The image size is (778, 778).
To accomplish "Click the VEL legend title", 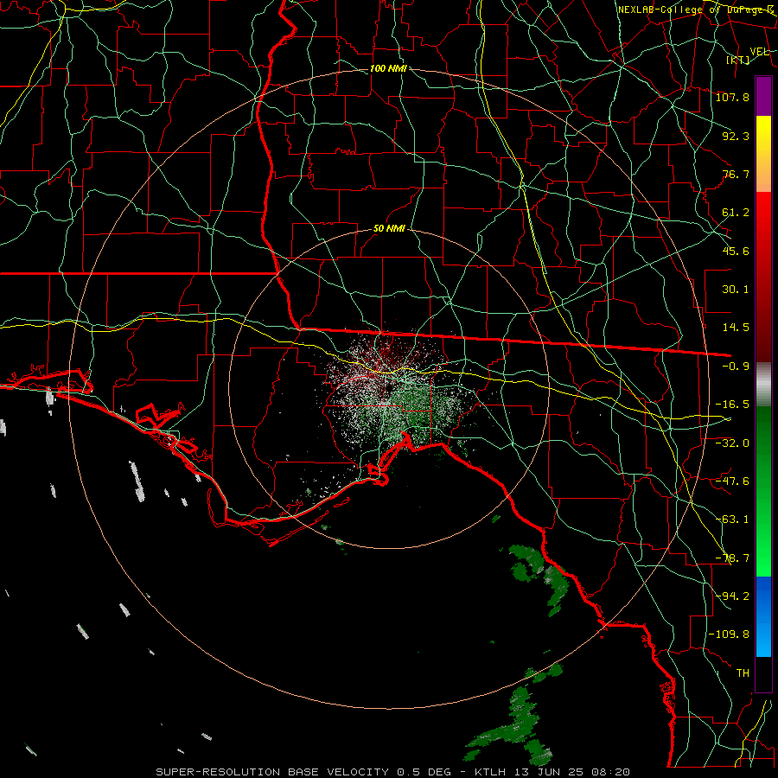I will 760,52.
